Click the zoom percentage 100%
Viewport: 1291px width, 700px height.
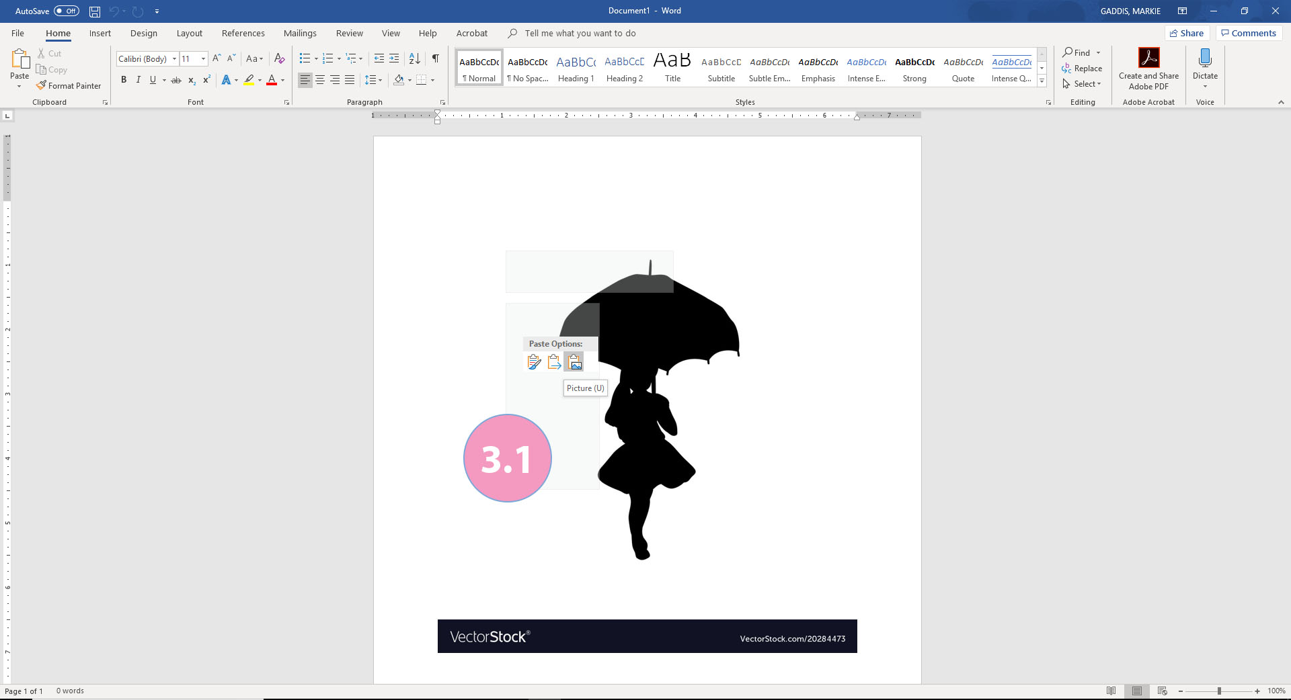pyautogui.click(x=1276, y=691)
